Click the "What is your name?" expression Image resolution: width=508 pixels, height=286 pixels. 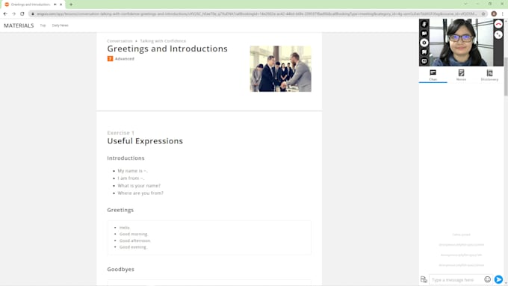pyautogui.click(x=139, y=186)
